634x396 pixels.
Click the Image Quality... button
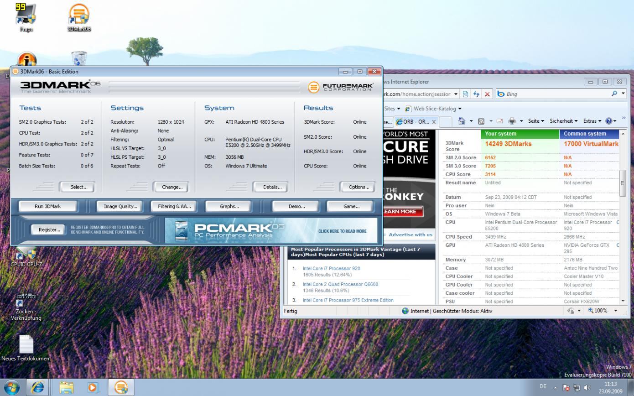coord(120,206)
